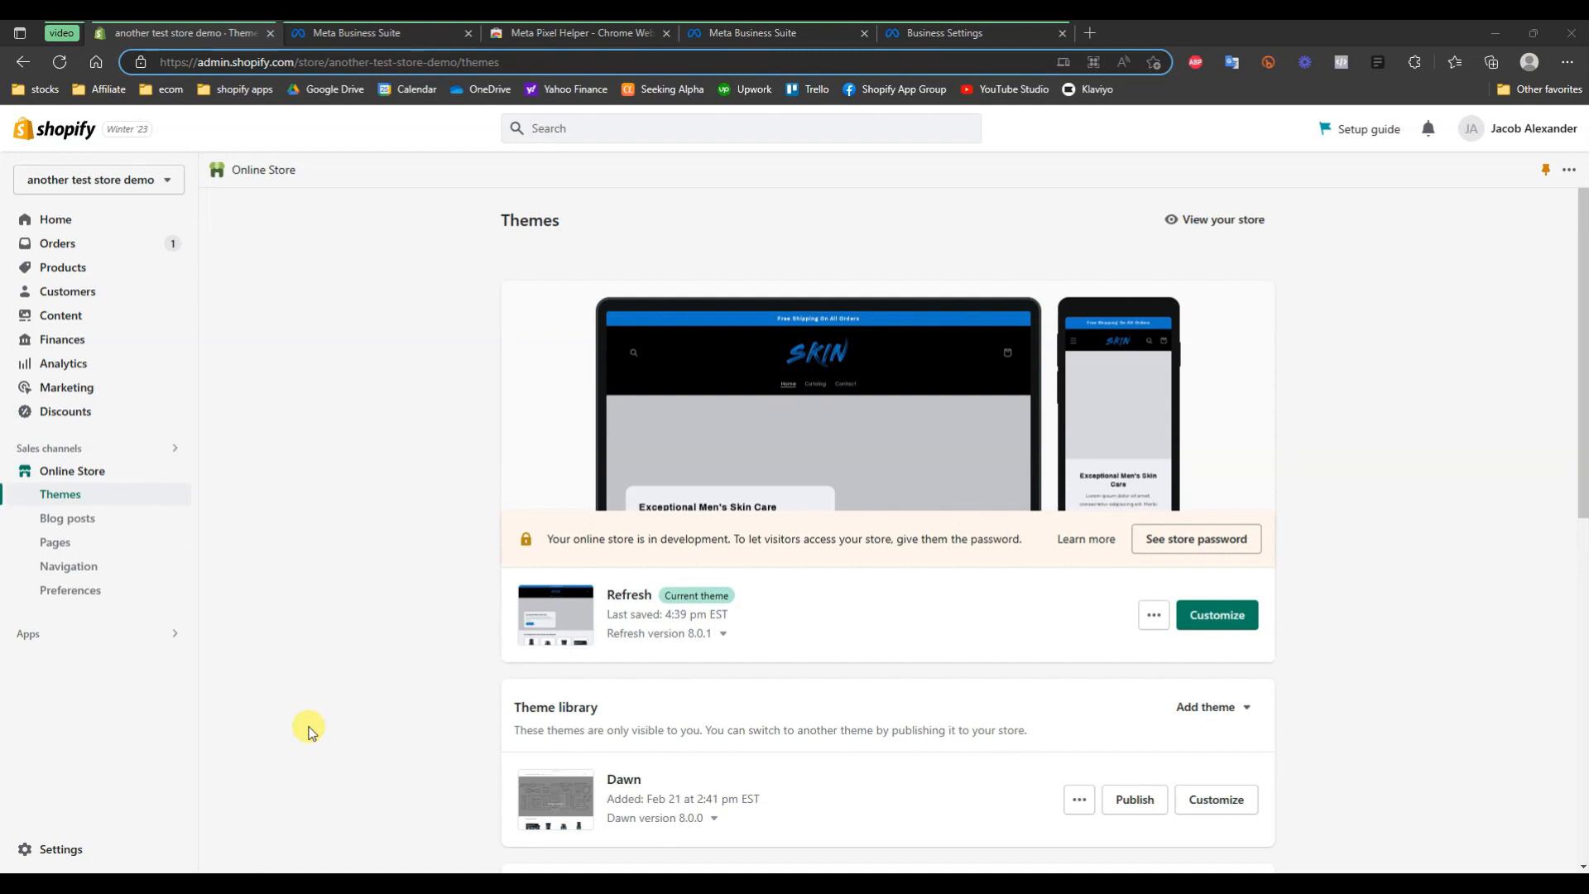
Task: Expand the Add theme dropdown
Action: click(x=1212, y=707)
